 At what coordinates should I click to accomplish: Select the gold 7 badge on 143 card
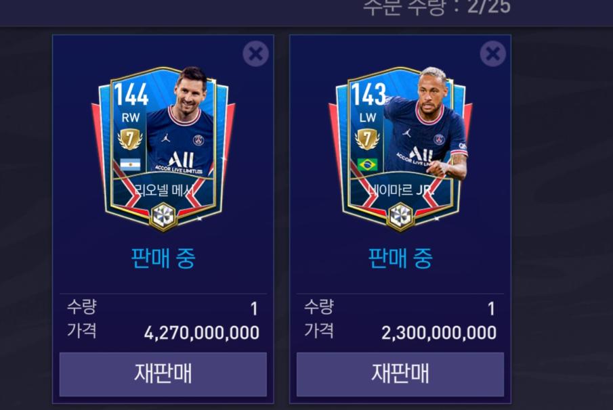(x=367, y=139)
